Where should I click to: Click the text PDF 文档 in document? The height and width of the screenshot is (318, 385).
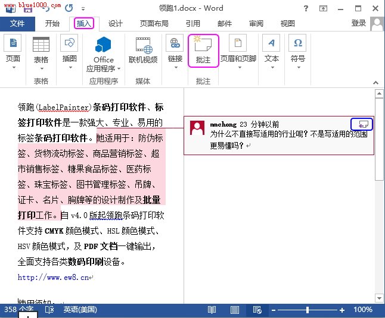click(101, 246)
